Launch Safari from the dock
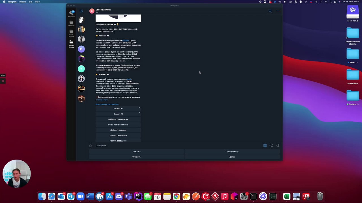Image resolution: width=362 pixels, height=203 pixels. [51, 196]
